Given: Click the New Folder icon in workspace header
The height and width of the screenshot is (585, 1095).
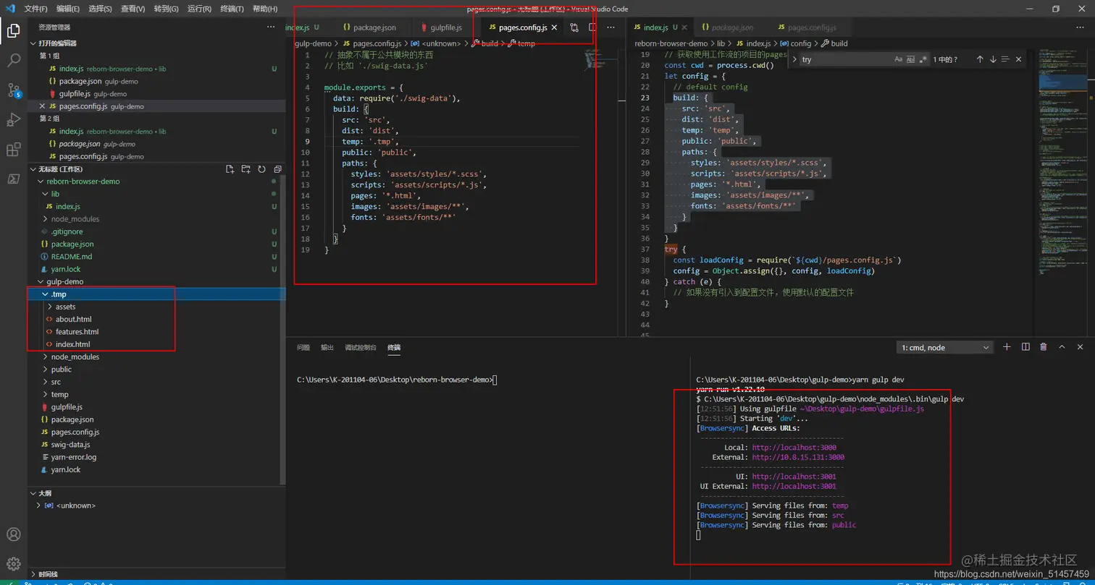Looking at the screenshot, I should click(x=245, y=169).
